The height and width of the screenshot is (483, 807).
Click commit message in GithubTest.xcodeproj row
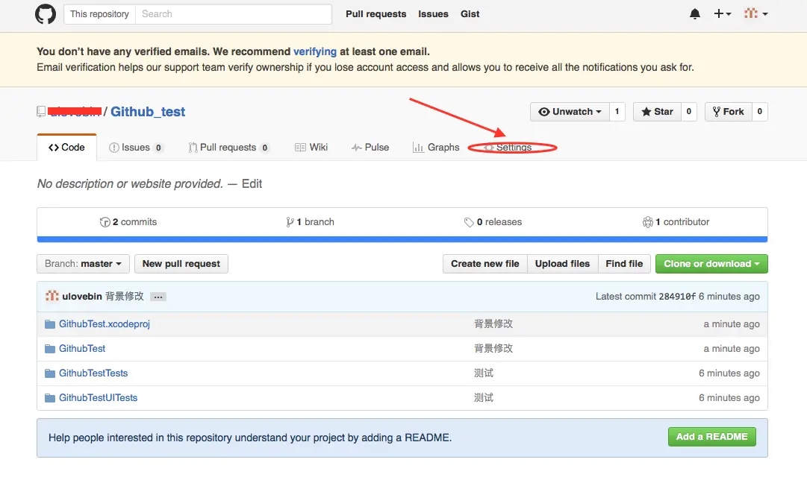click(x=493, y=324)
